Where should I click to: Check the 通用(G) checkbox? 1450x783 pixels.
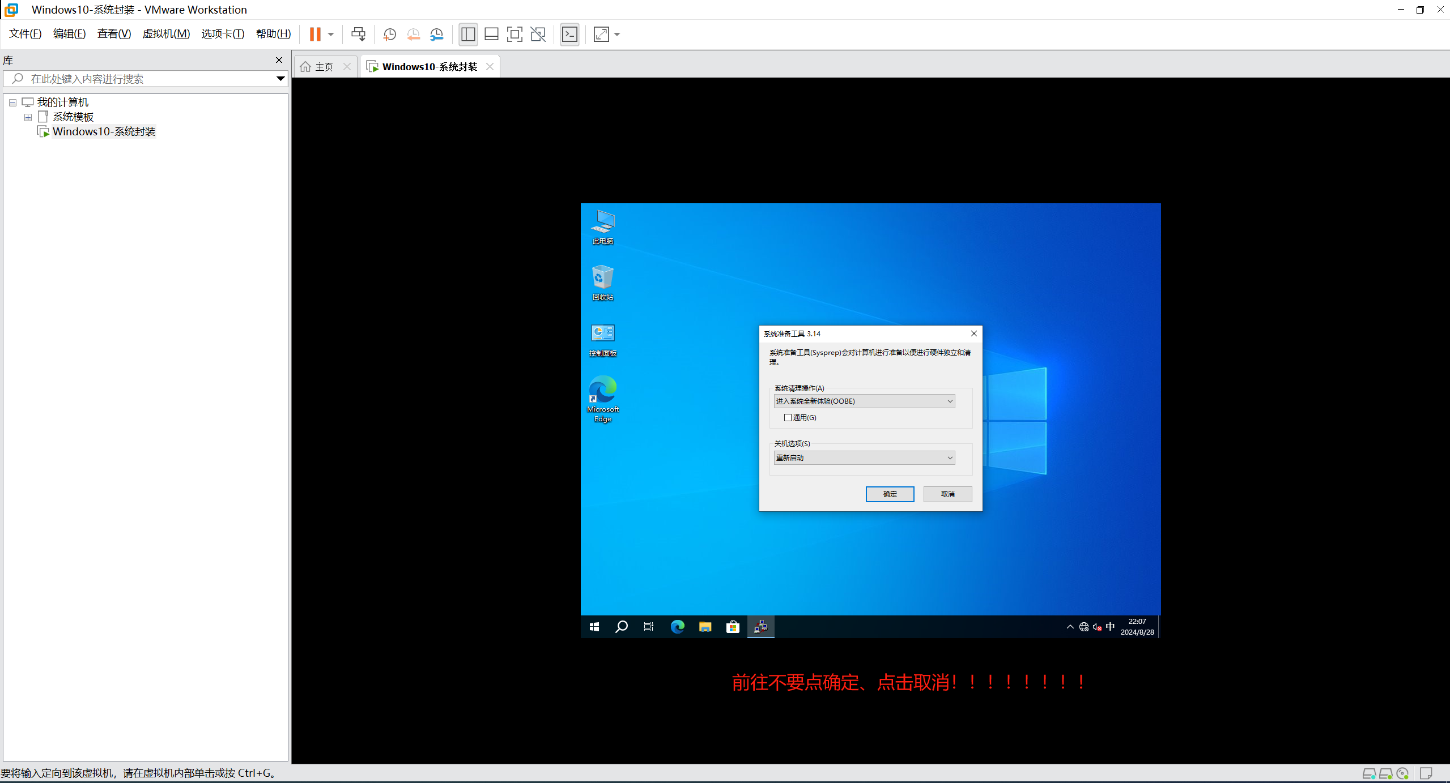[788, 418]
